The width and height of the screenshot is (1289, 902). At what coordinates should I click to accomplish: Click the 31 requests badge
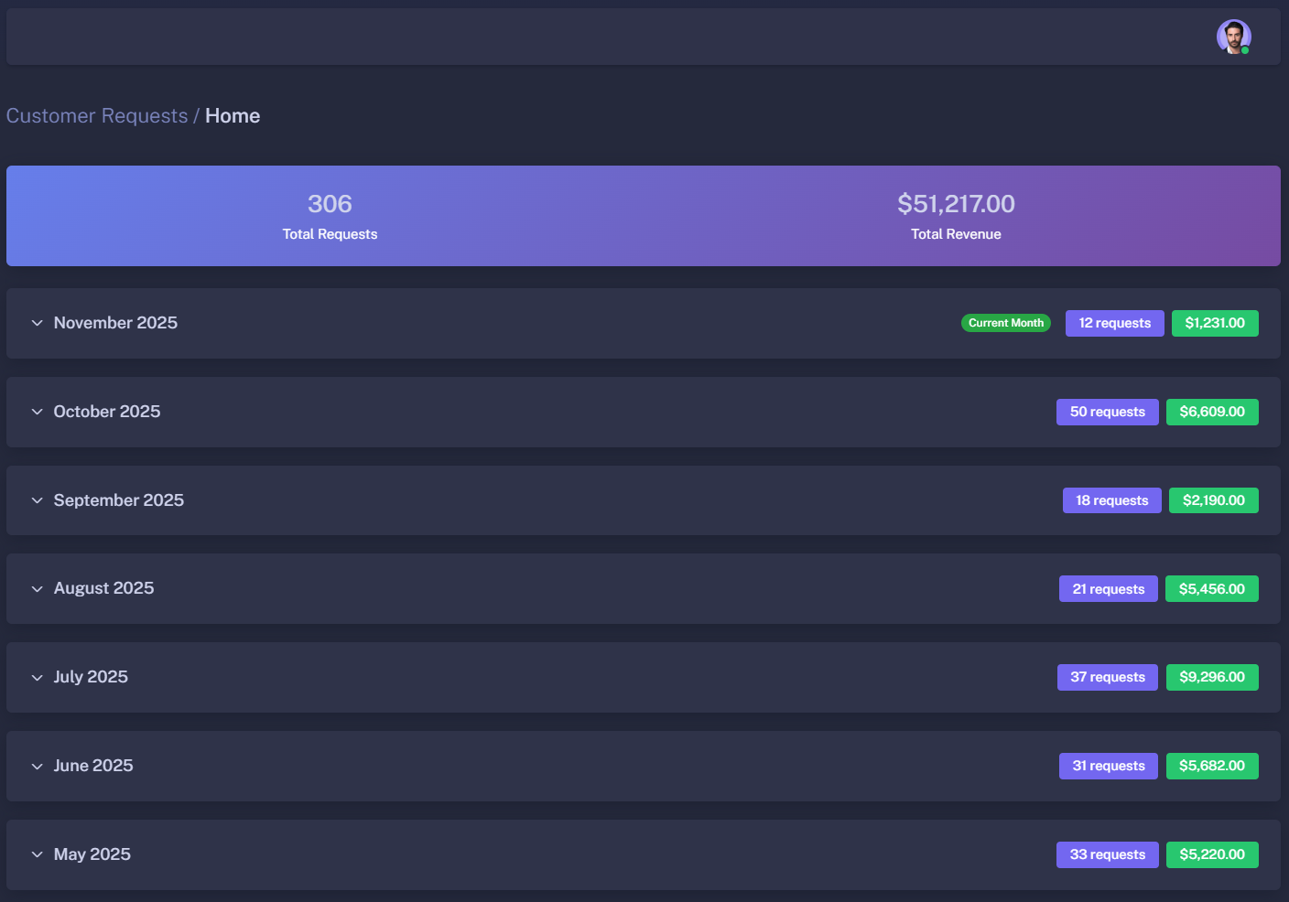coord(1108,766)
